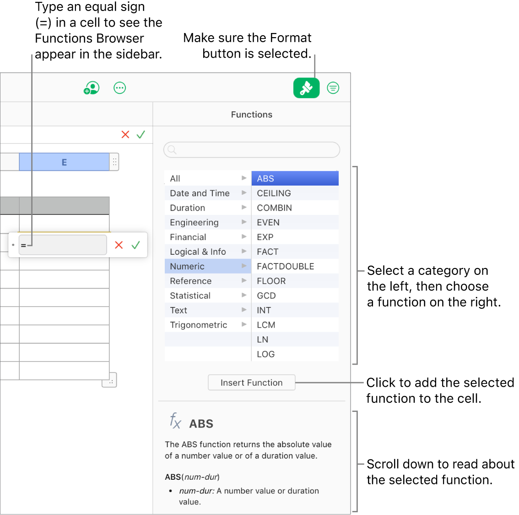Confirm the formula with the green checkmark icon
519x515 pixels.
135,245
